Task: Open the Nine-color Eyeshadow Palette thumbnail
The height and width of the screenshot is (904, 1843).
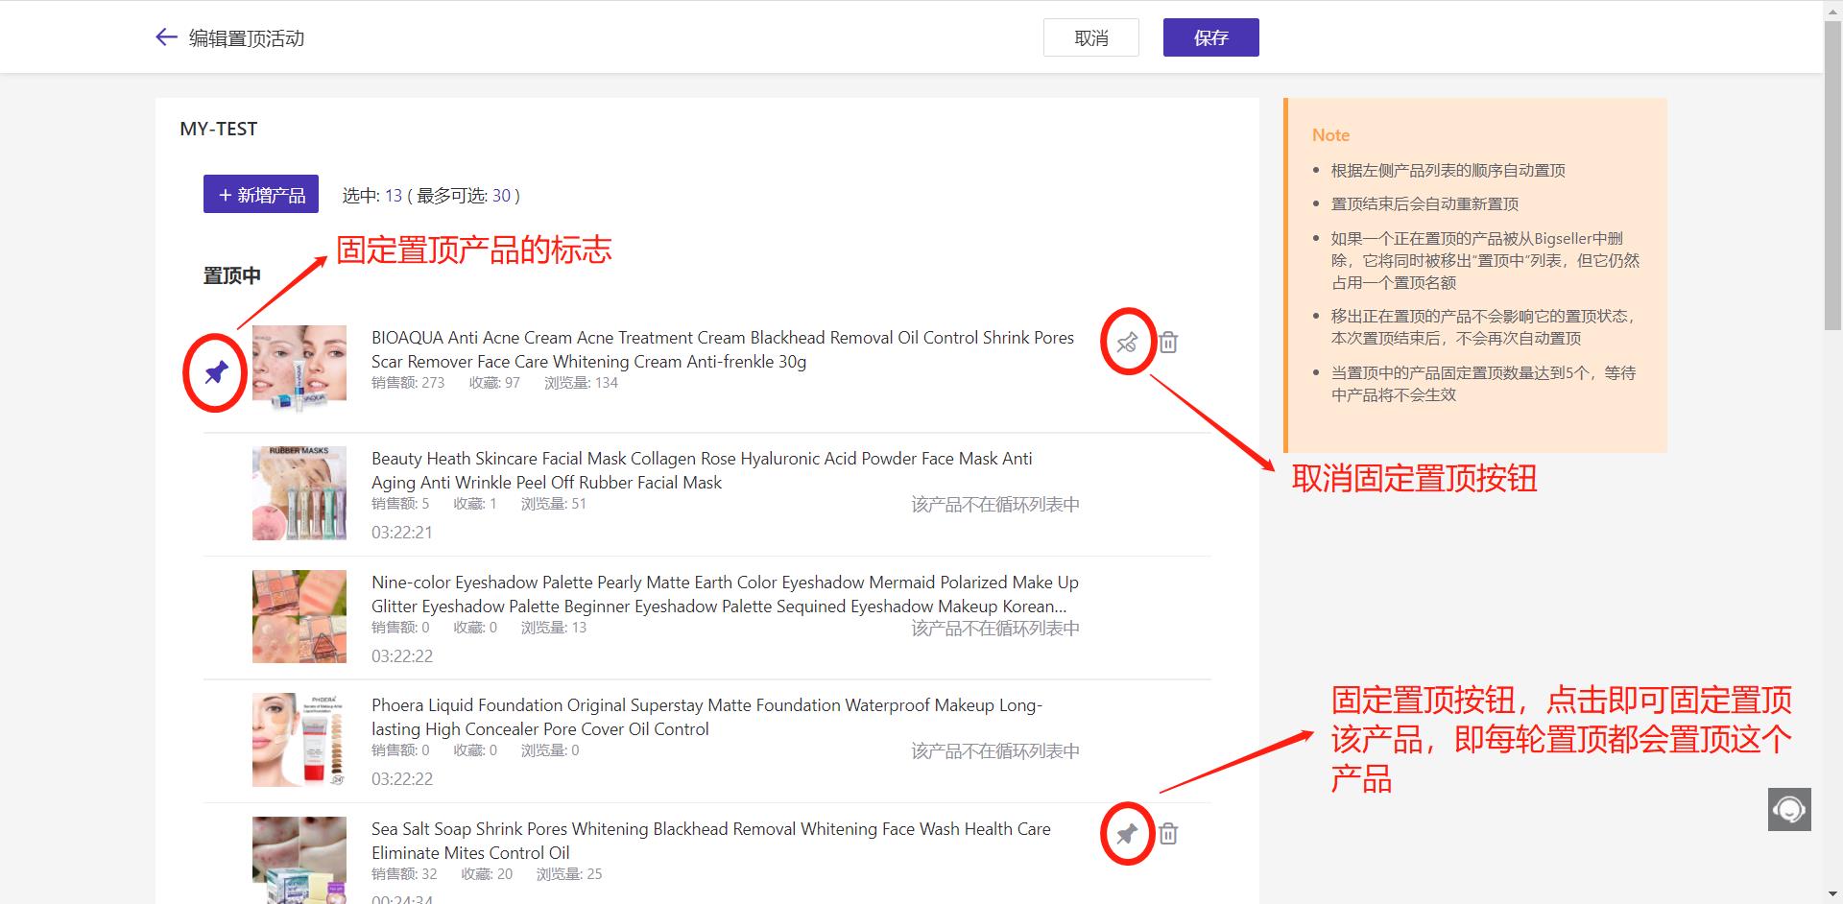Action: tap(299, 616)
